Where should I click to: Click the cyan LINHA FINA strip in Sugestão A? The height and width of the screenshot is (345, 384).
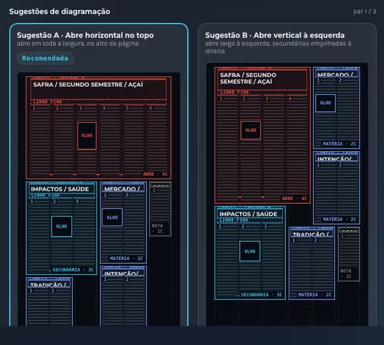coord(62,195)
